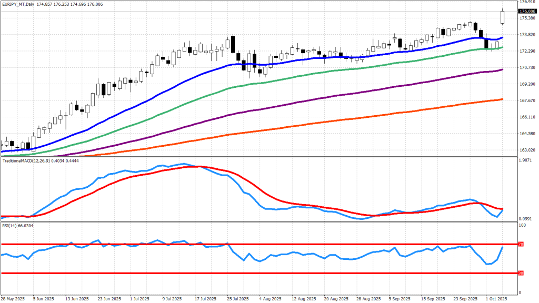Click the 163.020 price axis label
Image resolution: width=539 pixels, height=303 pixels.
(x=527, y=150)
